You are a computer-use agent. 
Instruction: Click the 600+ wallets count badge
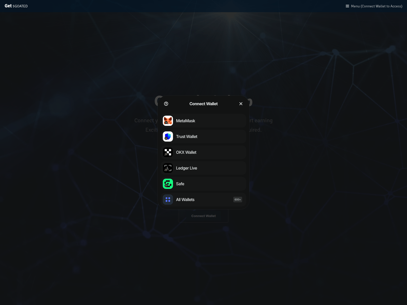[x=238, y=200]
